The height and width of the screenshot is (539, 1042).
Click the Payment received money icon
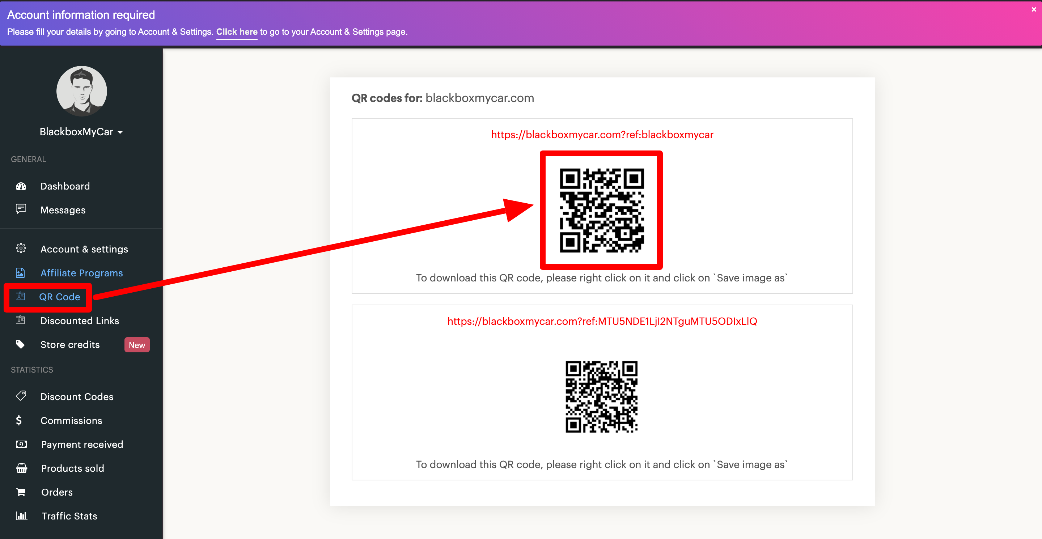click(x=21, y=444)
